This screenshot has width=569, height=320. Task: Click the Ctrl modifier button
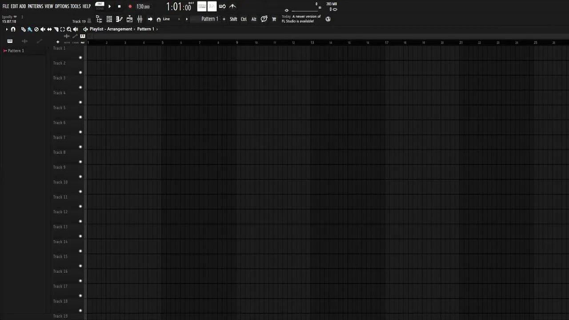(244, 19)
